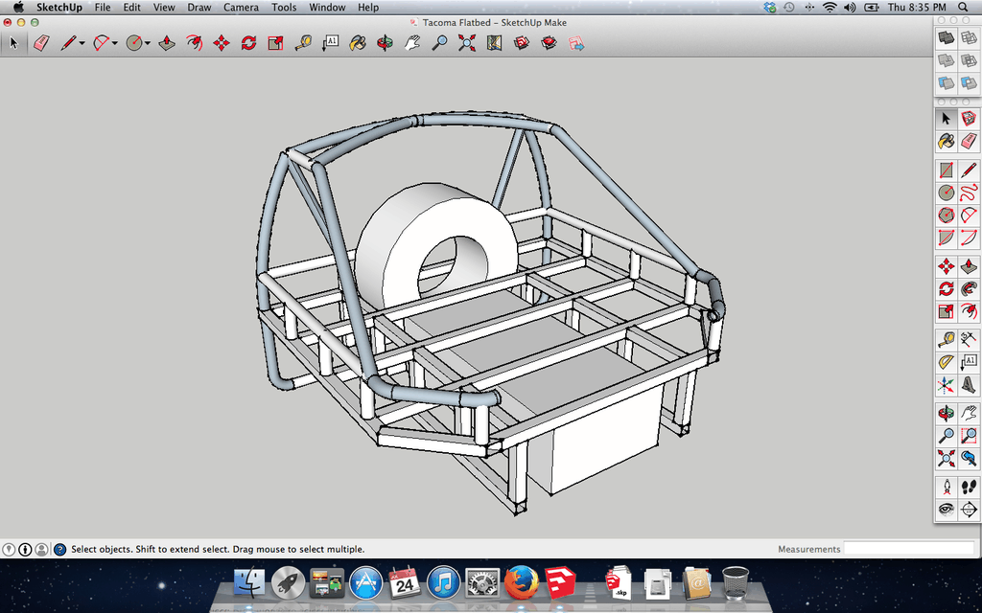Open the dropdown arrow beside the Circle shape tool
The width and height of the screenshot is (982, 613).
[147, 43]
